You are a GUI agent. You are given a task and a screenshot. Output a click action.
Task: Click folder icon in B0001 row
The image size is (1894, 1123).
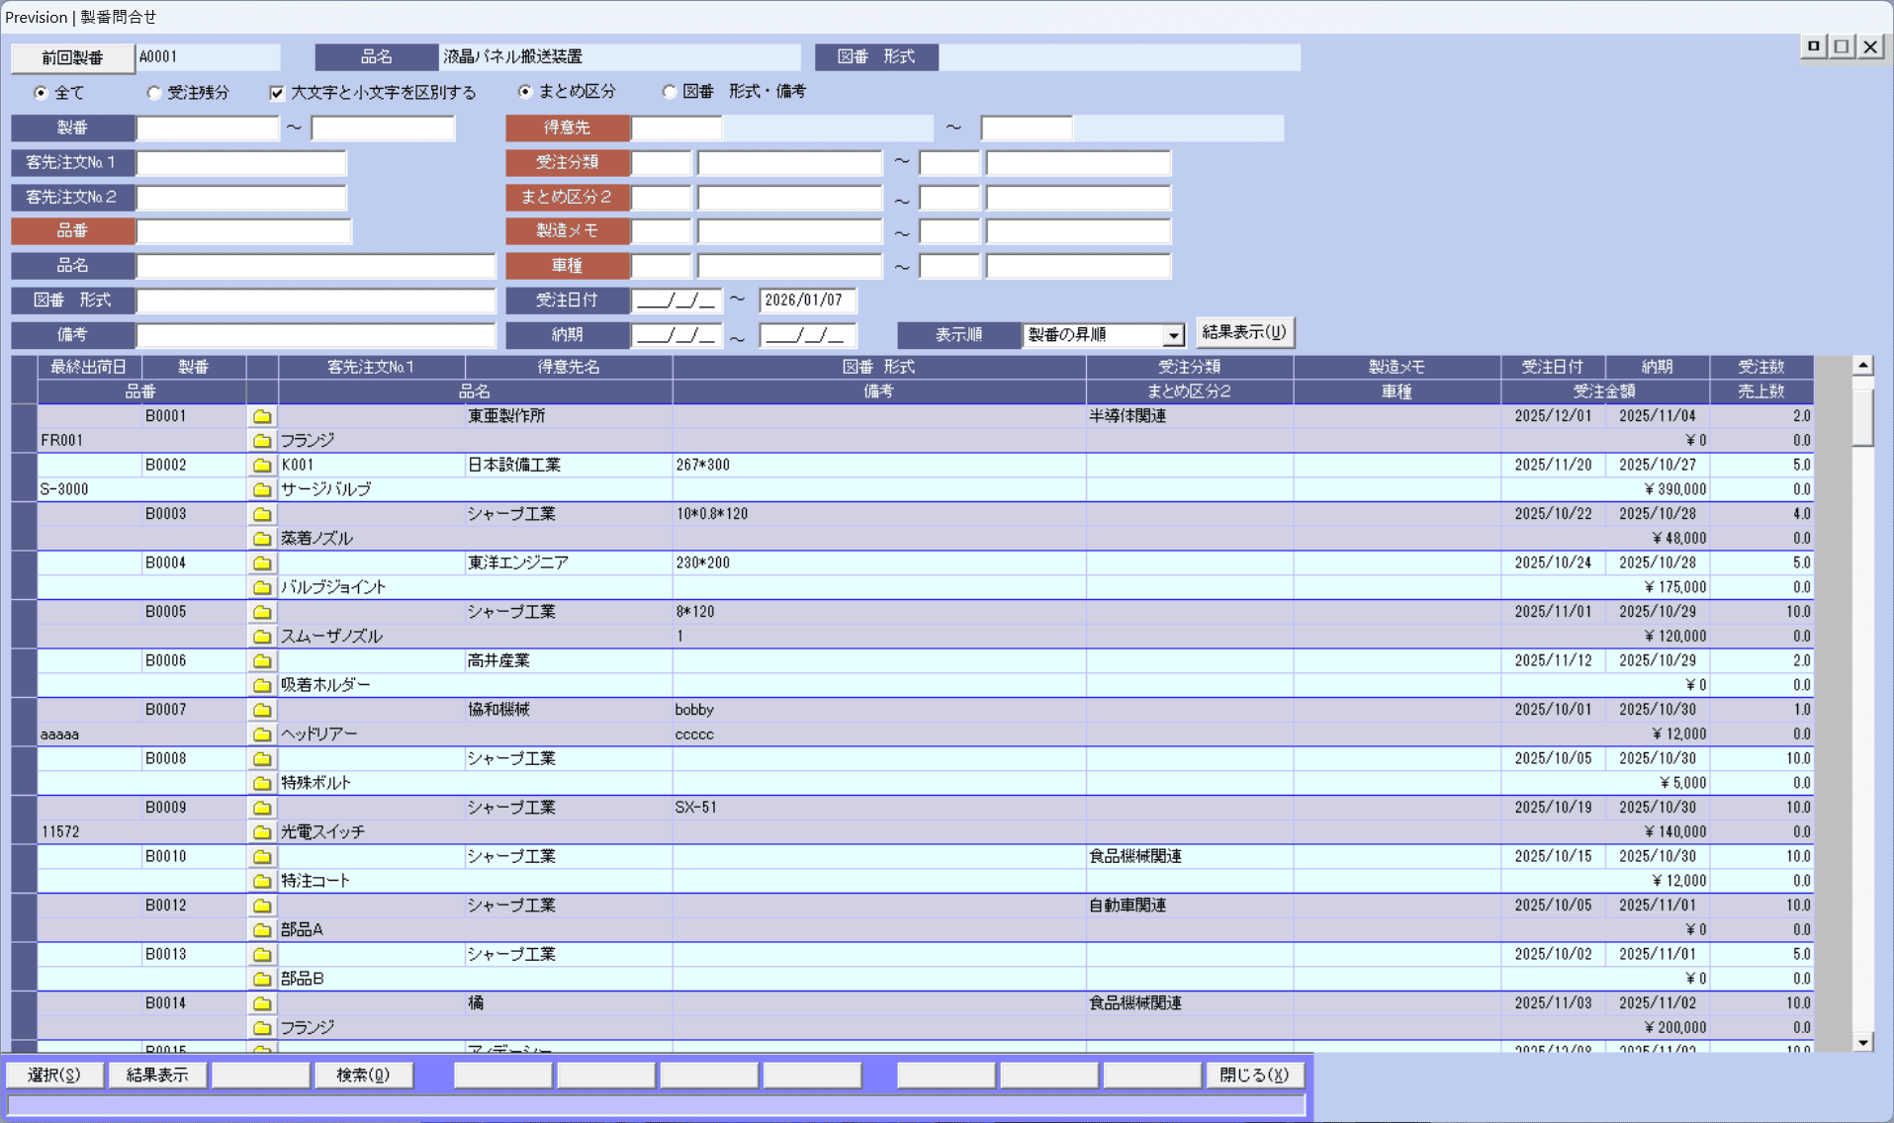pyautogui.click(x=262, y=416)
